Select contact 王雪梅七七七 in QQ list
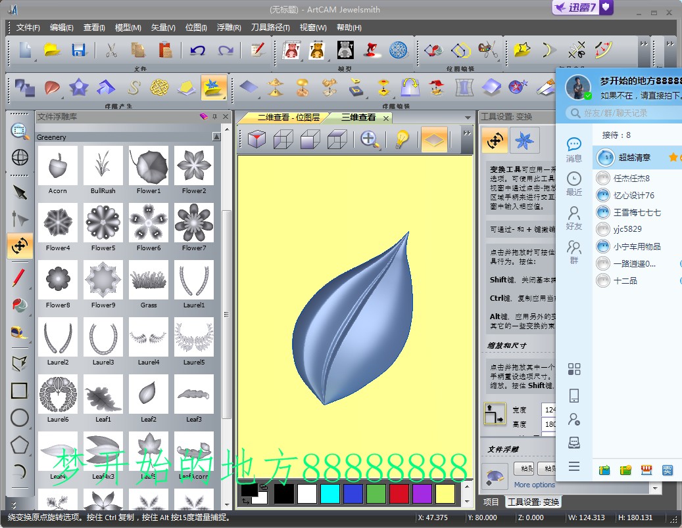Image resolution: width=682 pixels, height=528 pixels. tap(637, 212)
